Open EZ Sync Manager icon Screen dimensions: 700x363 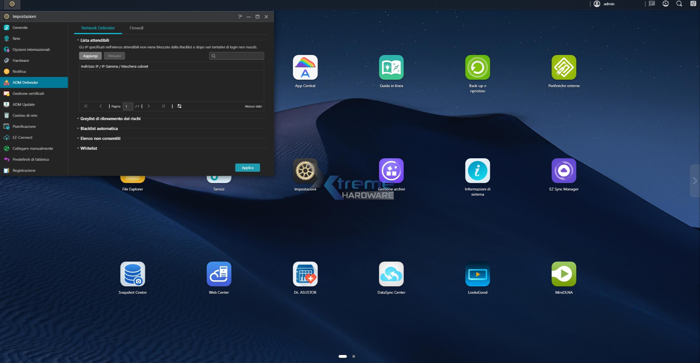pos(564,171)
